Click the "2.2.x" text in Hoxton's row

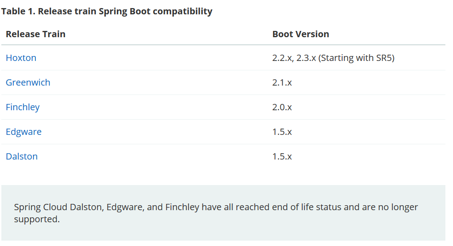click(283, 58)
